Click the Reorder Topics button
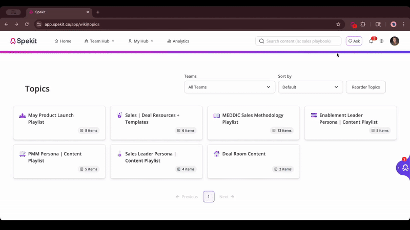410x230 pixels. click(x=365, y=87)
